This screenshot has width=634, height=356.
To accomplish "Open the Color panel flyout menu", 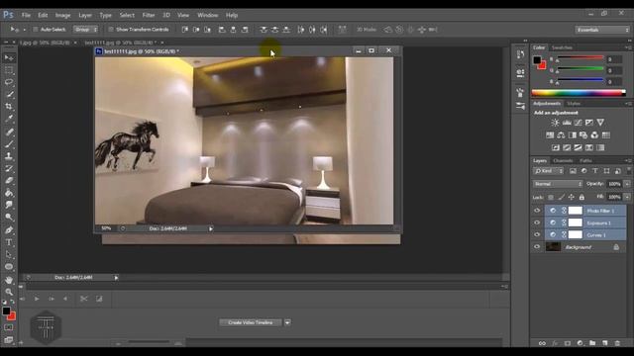I will pos(627,47).
